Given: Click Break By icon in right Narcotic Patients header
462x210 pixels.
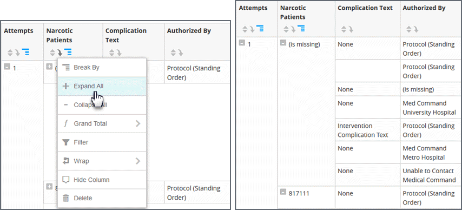Looking at the screenshot, I should pos(301,29).
